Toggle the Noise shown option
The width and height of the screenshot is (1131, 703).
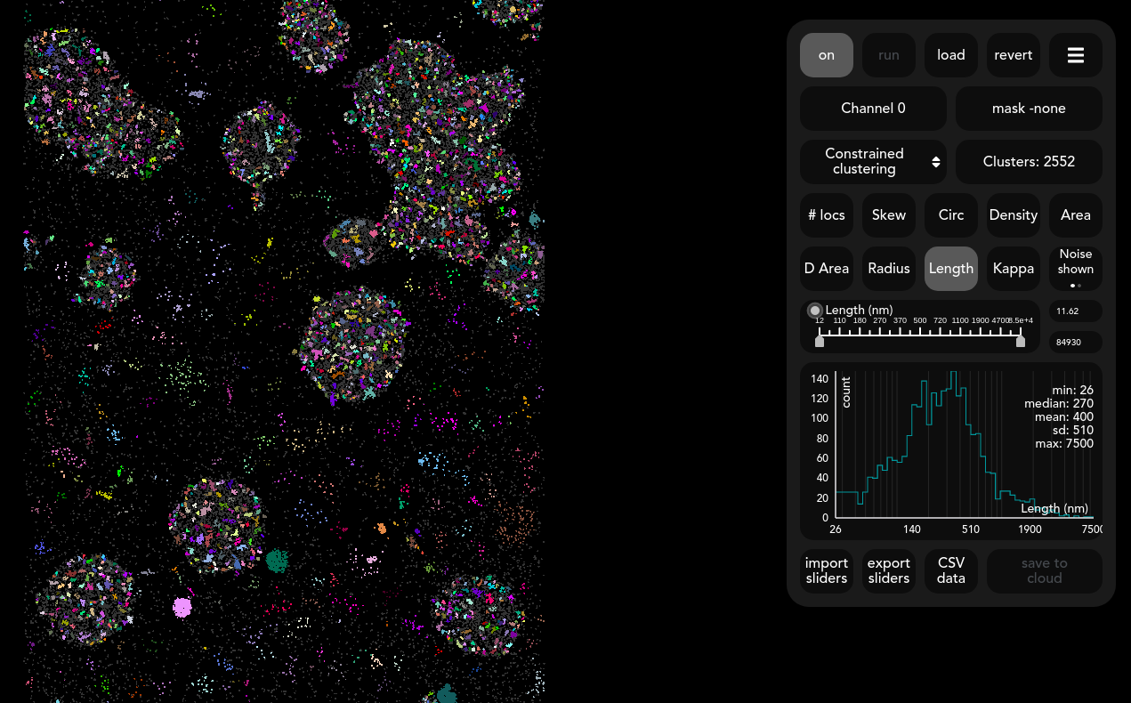tap(1075, 268)
